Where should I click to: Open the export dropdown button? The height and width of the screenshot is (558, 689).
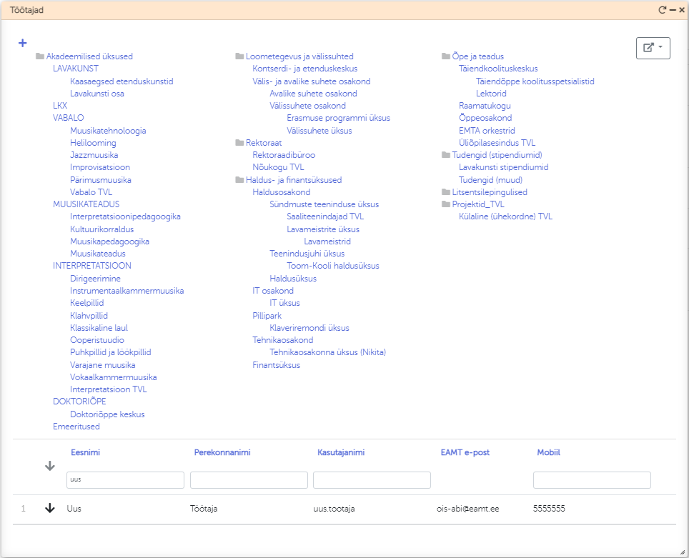[x=653, y=48]
